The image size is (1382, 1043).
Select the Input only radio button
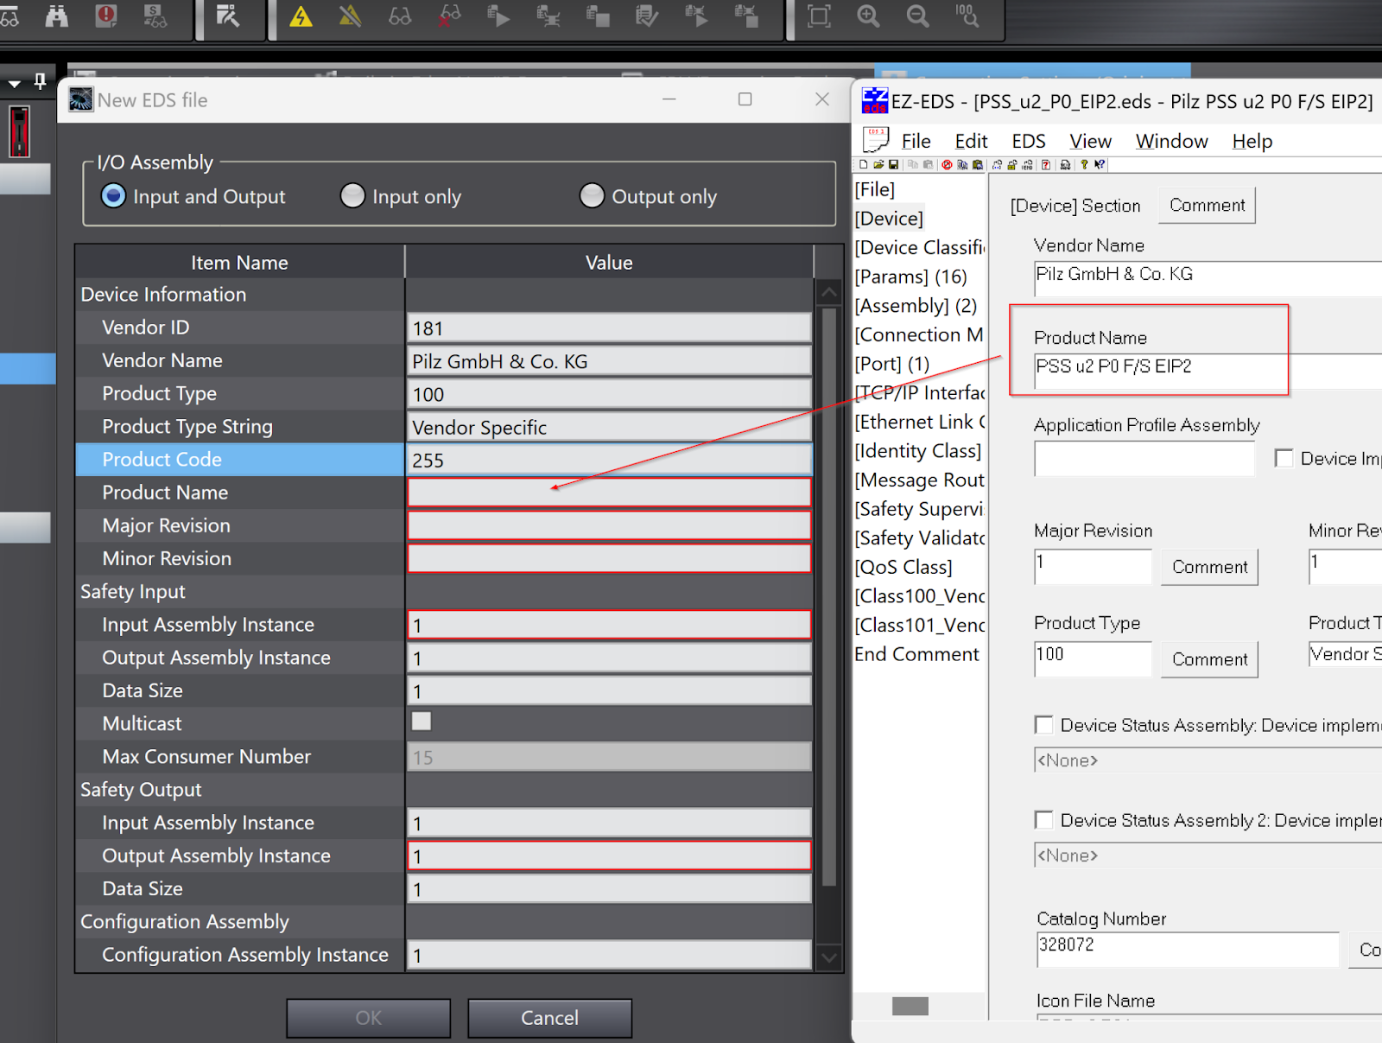[352, 196]
